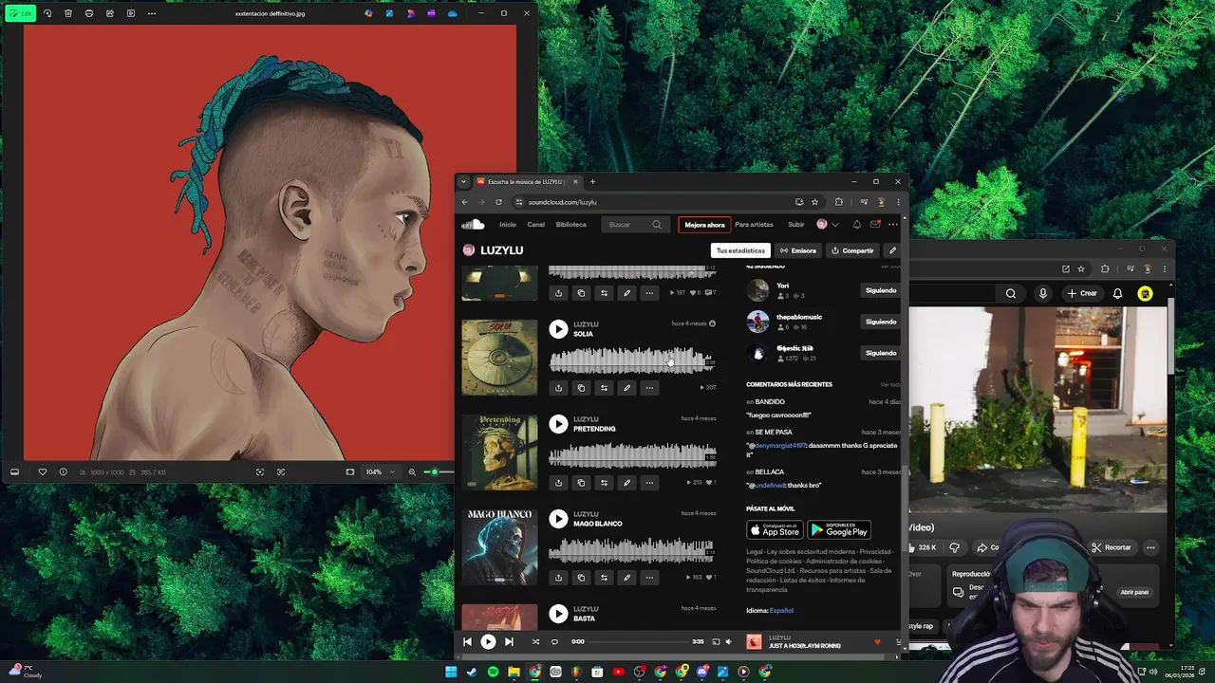This screenshot has height=683, width=1215.
Task: Expand the profile avatar dropdown
Action: 828,225
